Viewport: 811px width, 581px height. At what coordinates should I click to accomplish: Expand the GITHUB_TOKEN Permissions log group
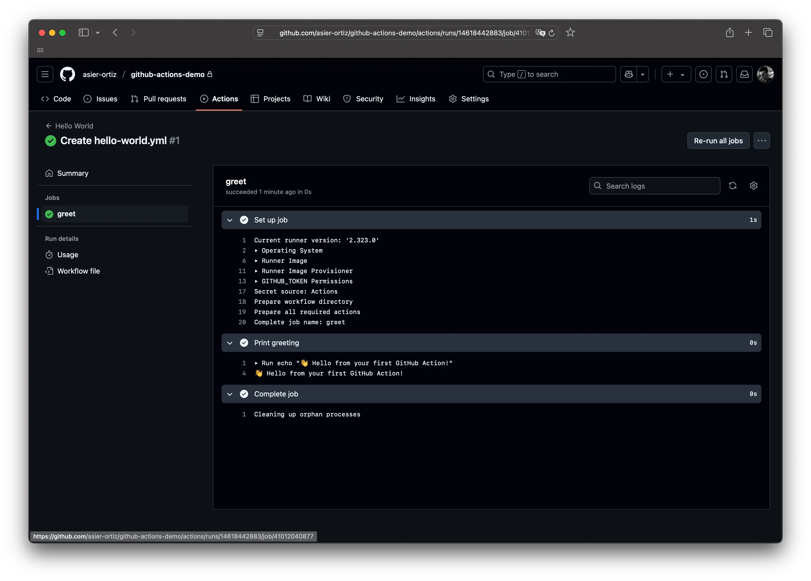coord(304,281)
